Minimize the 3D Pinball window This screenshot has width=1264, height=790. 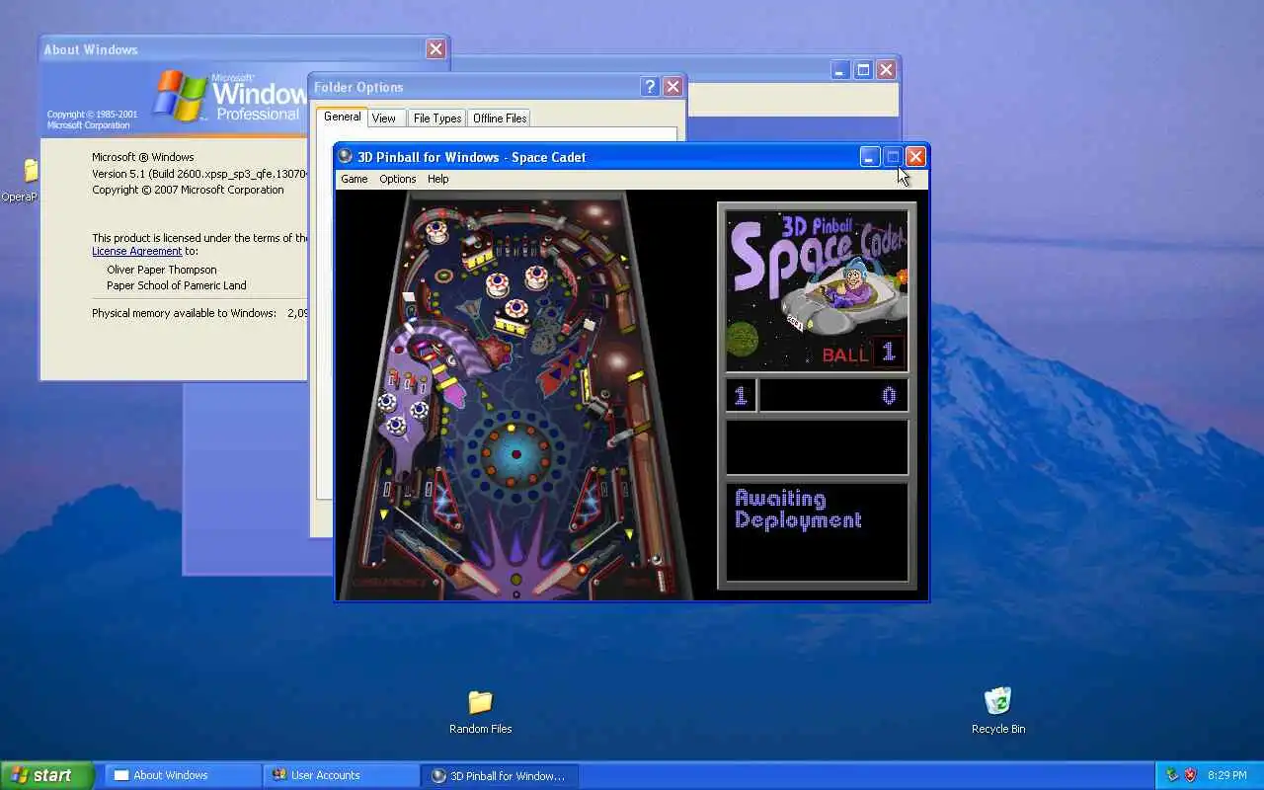coord(870,156)
